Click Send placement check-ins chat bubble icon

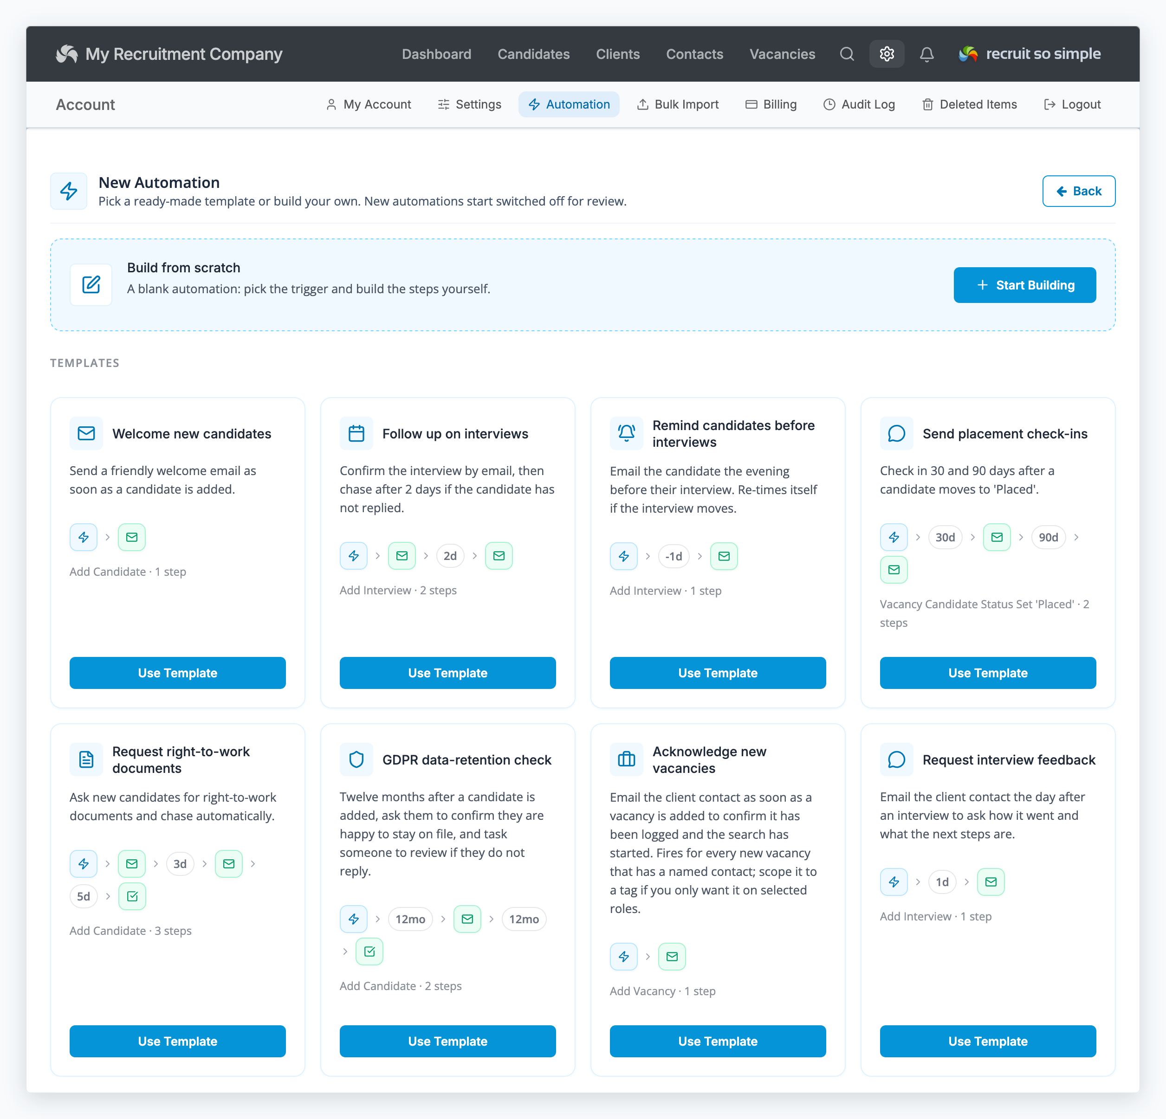point(896,433)
